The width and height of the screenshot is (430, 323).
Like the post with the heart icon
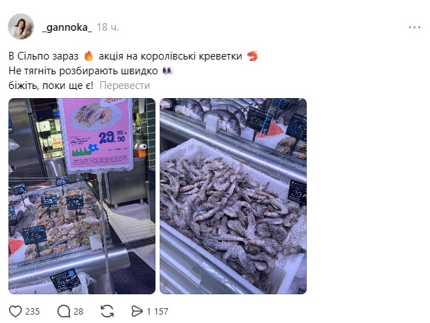15,311
